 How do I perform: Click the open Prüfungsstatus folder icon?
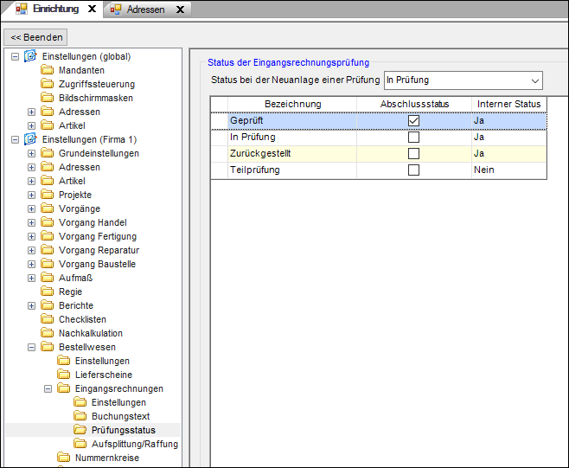80,430
